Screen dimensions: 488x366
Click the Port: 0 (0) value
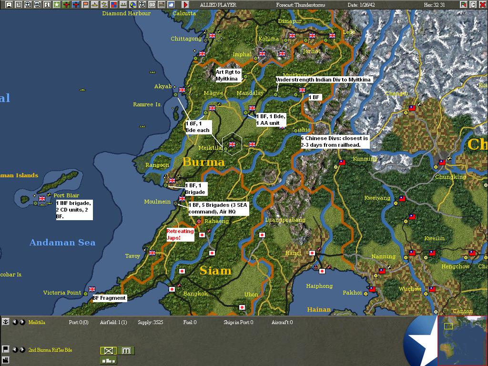79,322
